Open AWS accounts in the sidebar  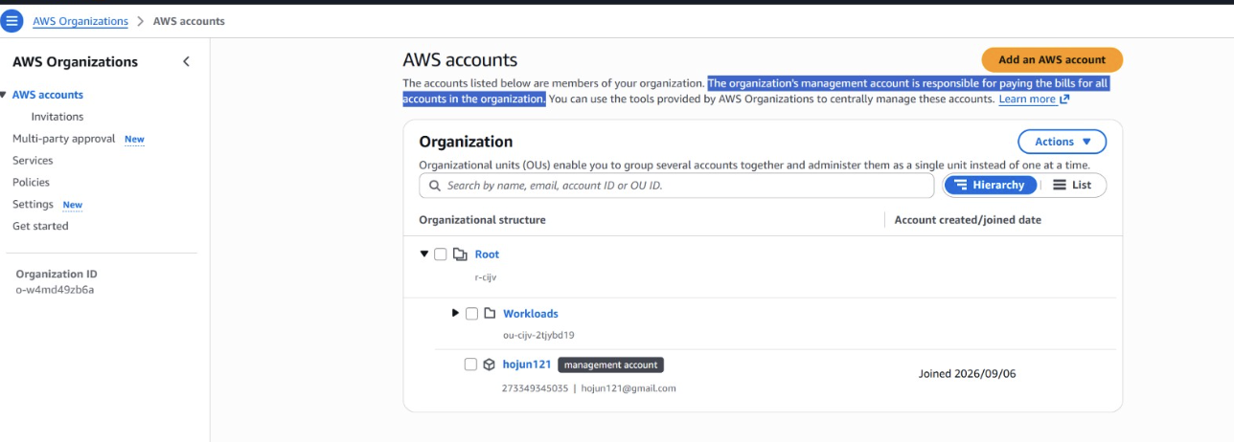(48, 95)
